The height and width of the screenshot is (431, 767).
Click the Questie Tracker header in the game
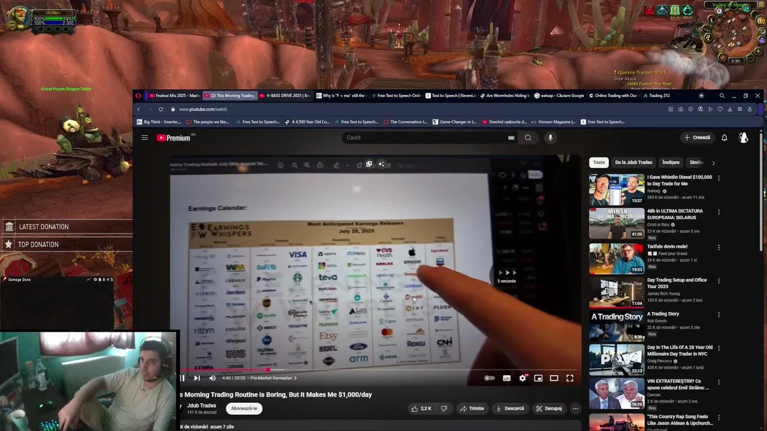click(642, 72)
